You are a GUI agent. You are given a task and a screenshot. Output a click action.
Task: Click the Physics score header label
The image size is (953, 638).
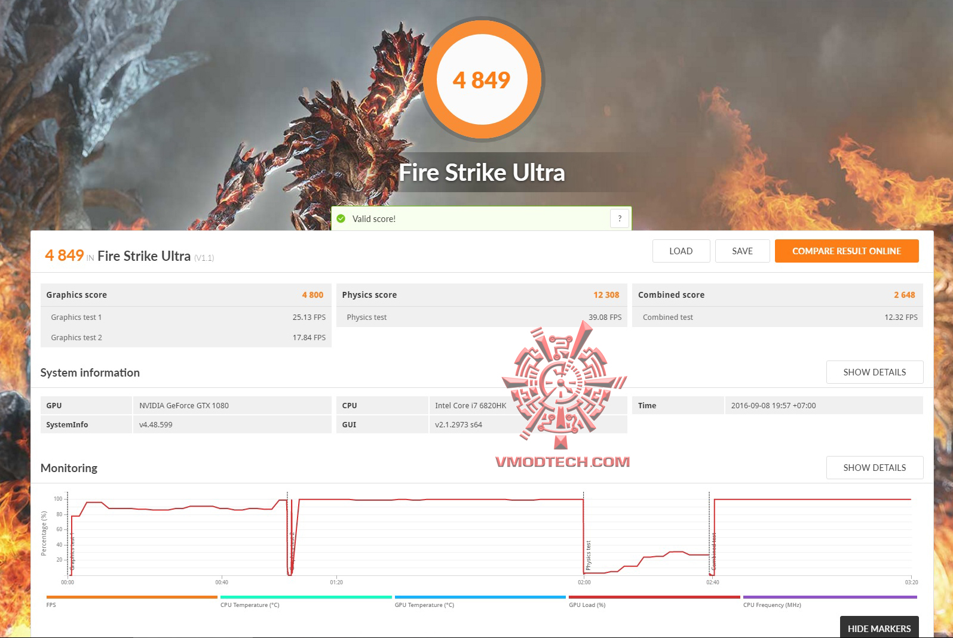[x=369, y=295]
